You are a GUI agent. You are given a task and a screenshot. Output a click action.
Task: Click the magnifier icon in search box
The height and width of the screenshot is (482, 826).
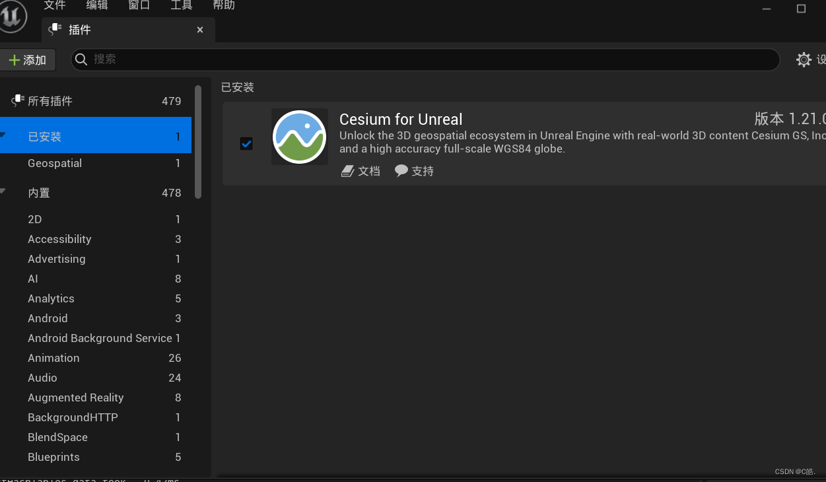point(81,59)
